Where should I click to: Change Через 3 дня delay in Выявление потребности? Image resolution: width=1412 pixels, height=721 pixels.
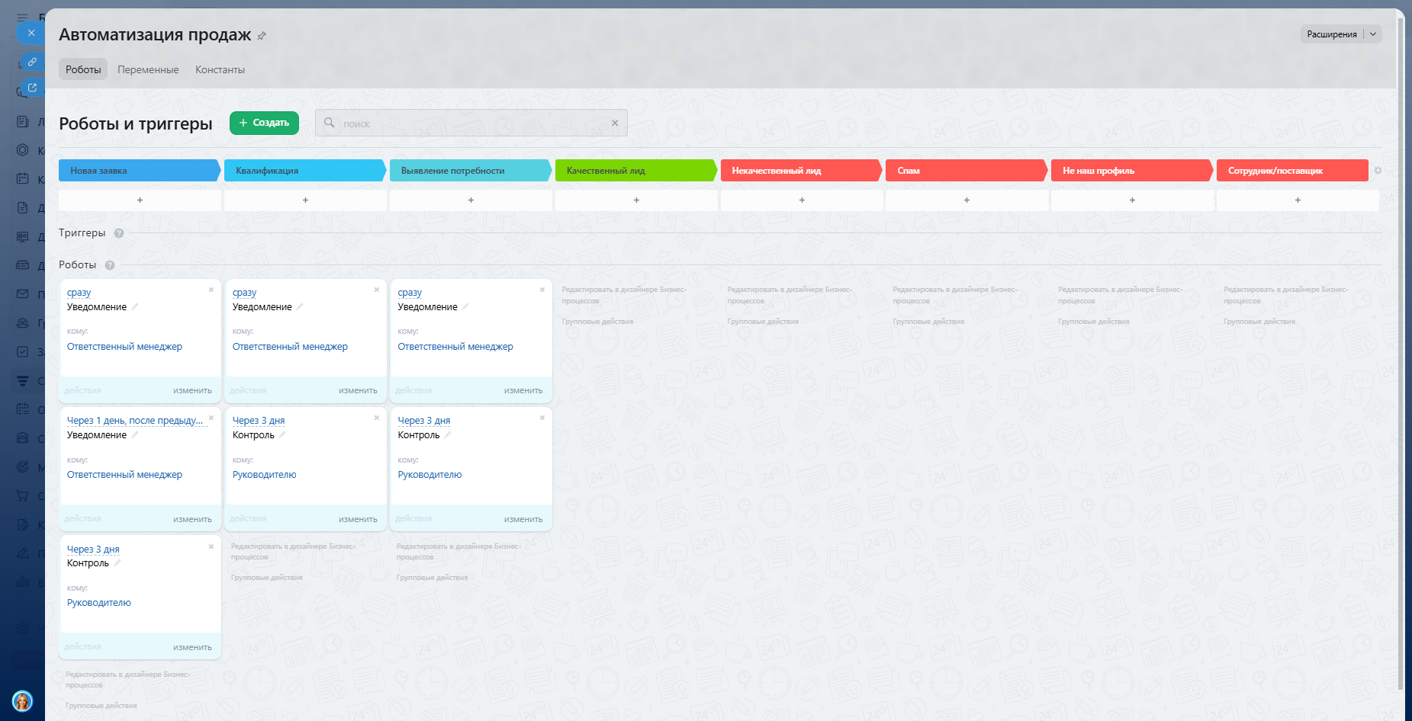424,421
